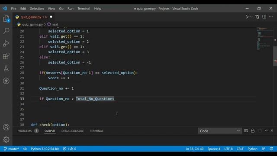The height and width of the screenshot is (156, 277).
Task: Click the editor vertical scrollbar
Action: coord(275,56)
